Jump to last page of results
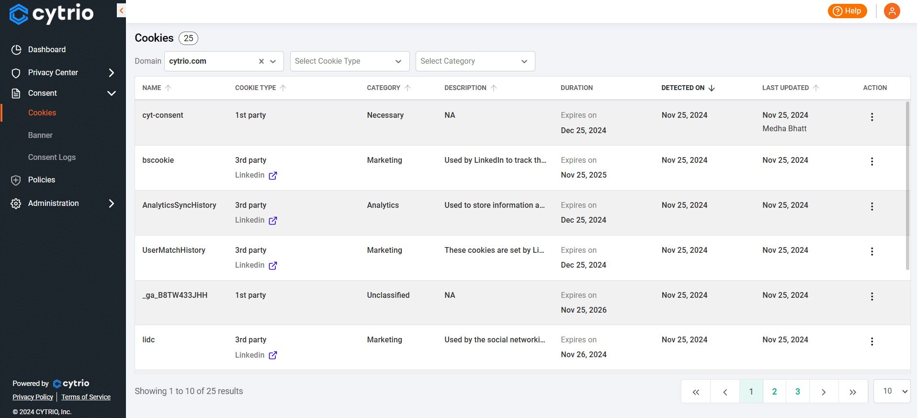This screenshot has height=418, width=917. click(x=853, y=392)
